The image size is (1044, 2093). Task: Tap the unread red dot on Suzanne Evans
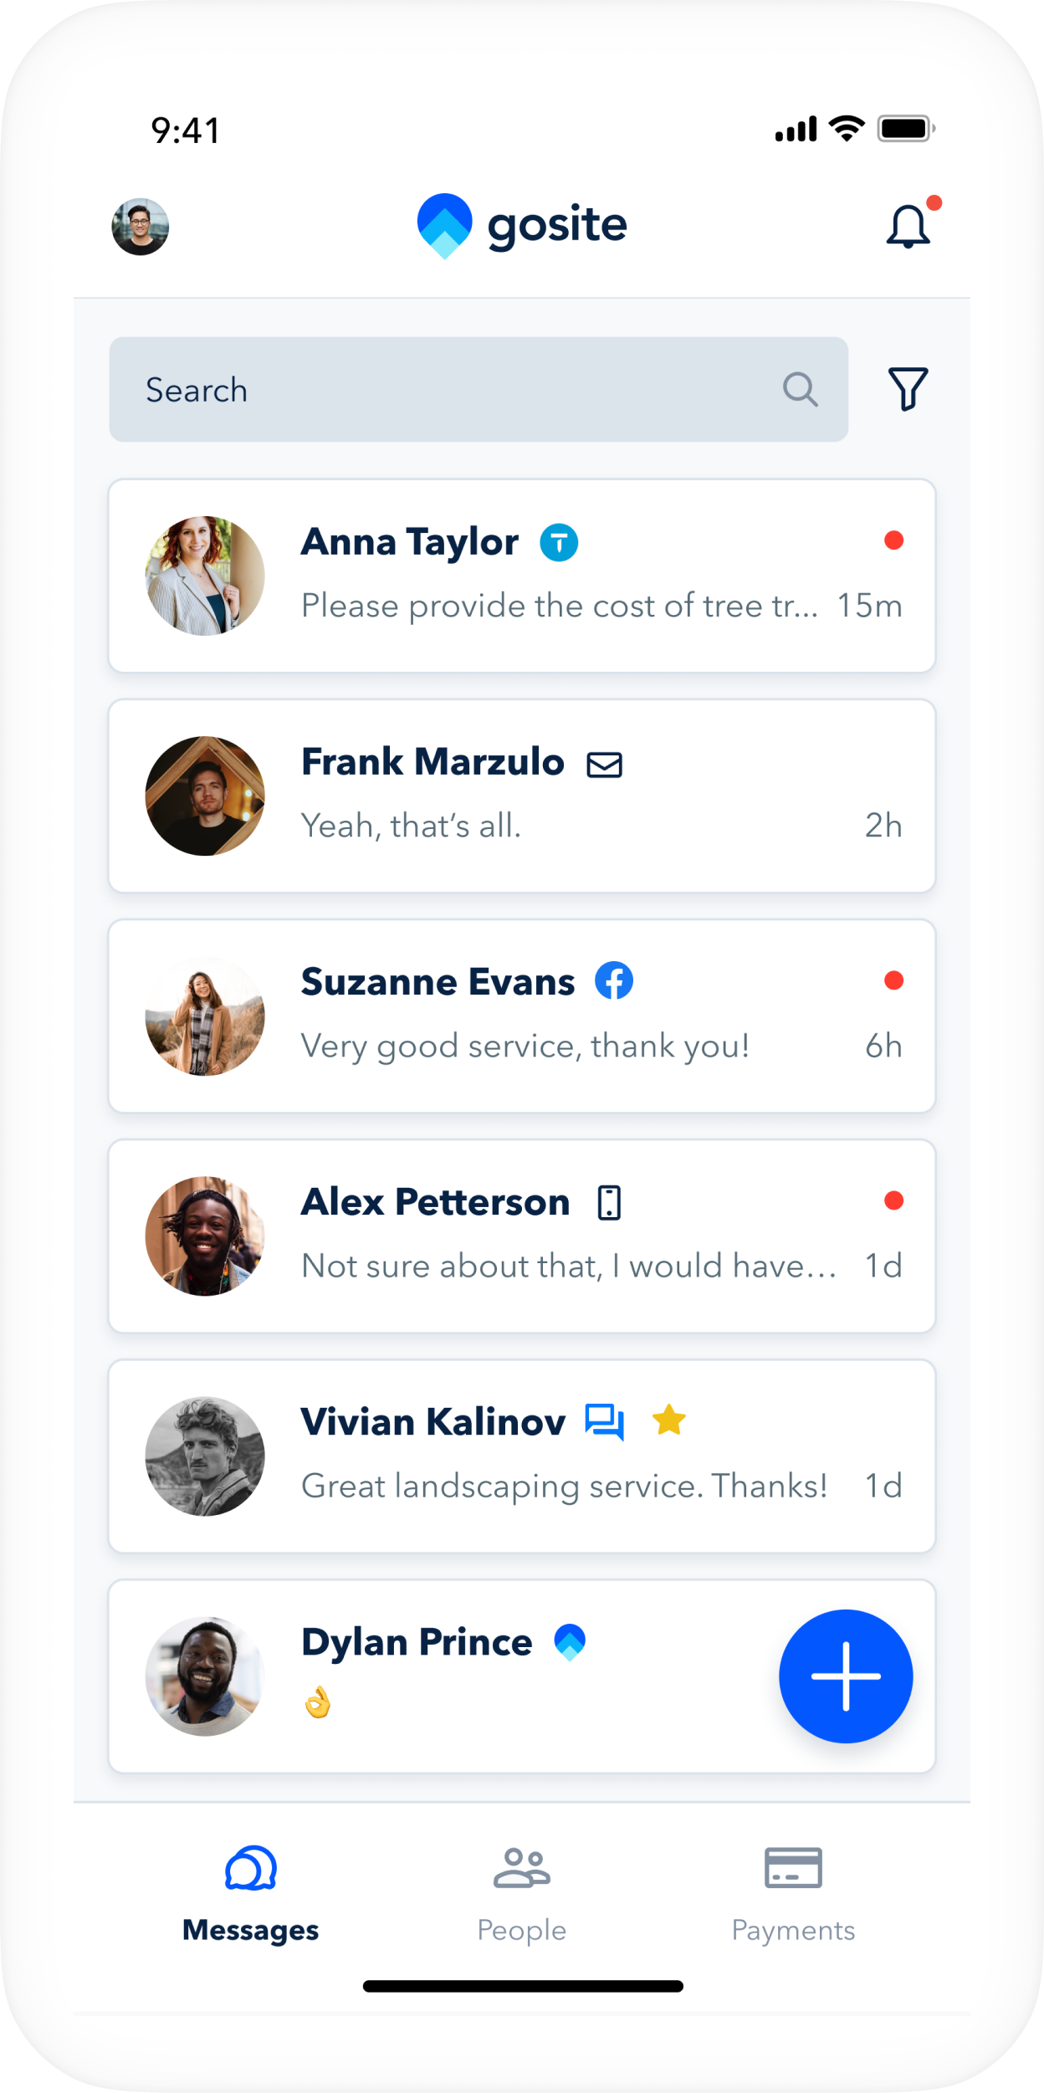[893, 980]
